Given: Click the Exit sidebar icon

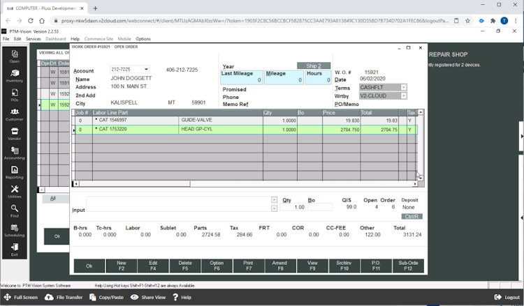Looking at the screenshot, I should click(x=15, y=250).
